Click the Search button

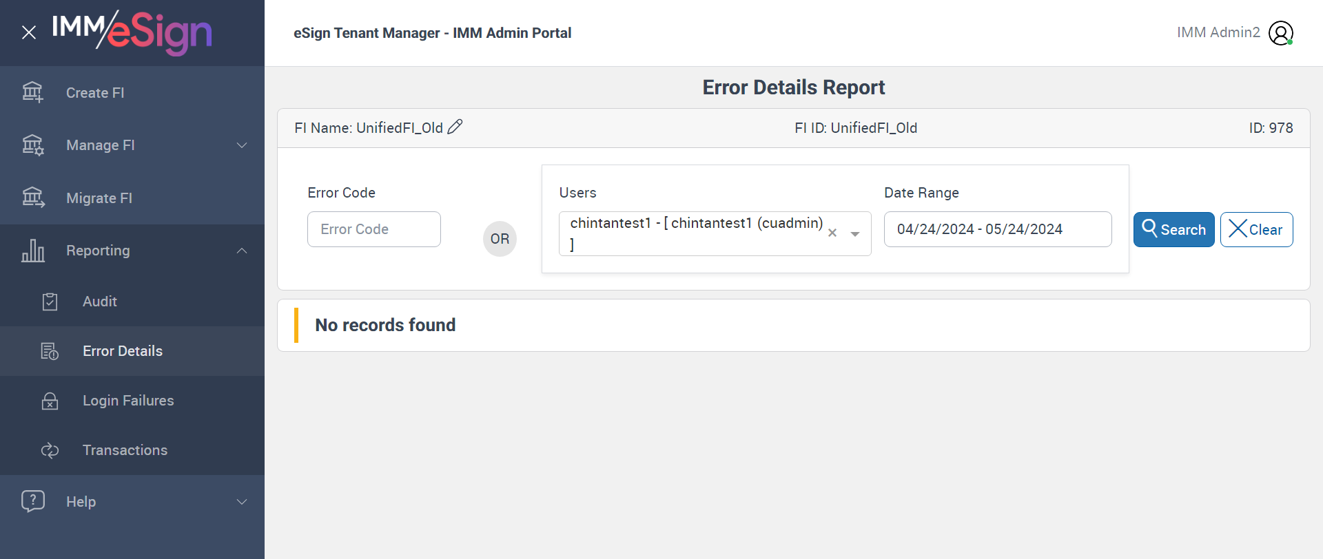click(1173, 229)
